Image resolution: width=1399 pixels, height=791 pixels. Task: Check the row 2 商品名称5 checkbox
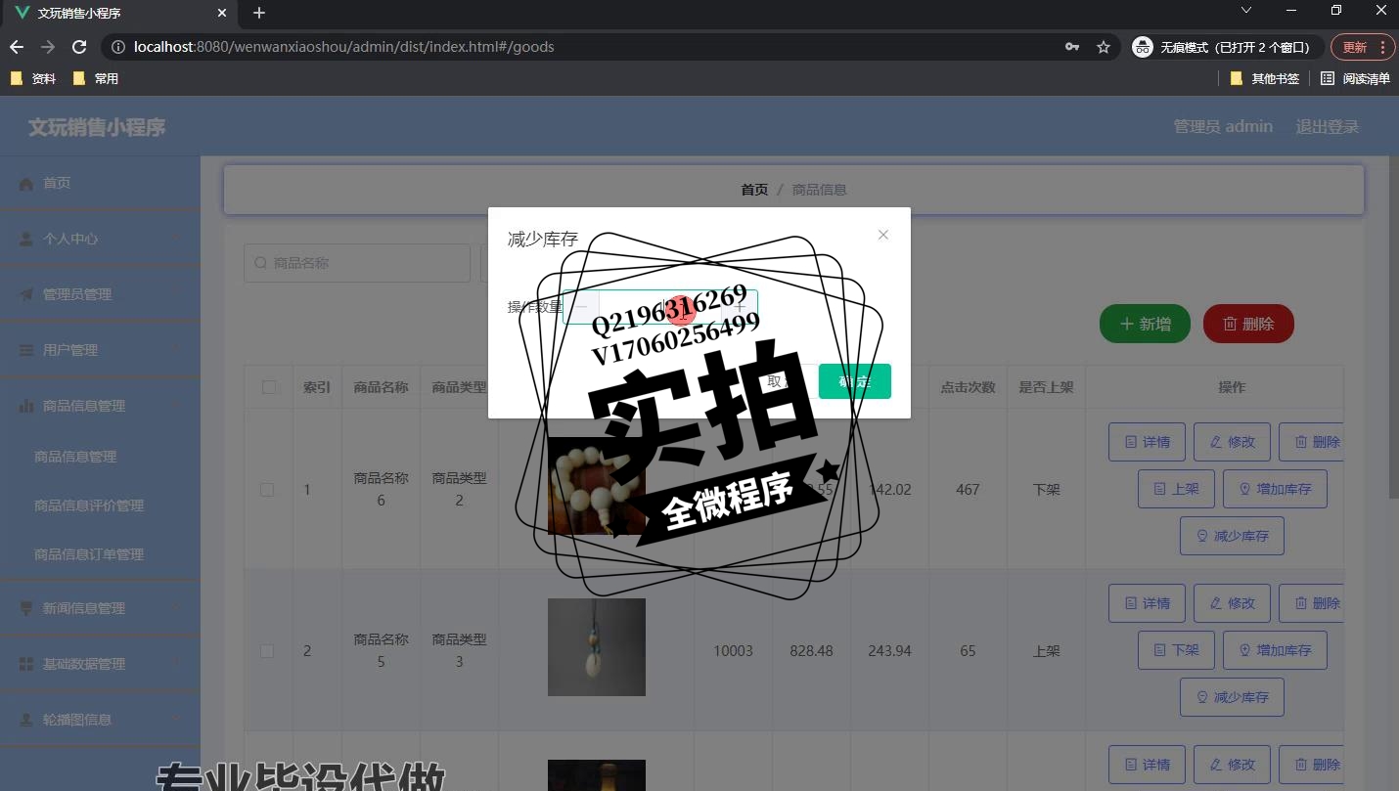click(267, 651)
